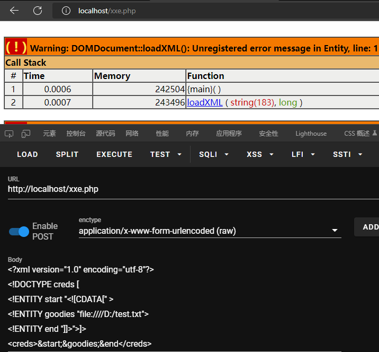Image resolution: width=379 pixels, height=352 pixels.
Task: Expand the XSS menu arrow
Action: click(x=272, y=154)
